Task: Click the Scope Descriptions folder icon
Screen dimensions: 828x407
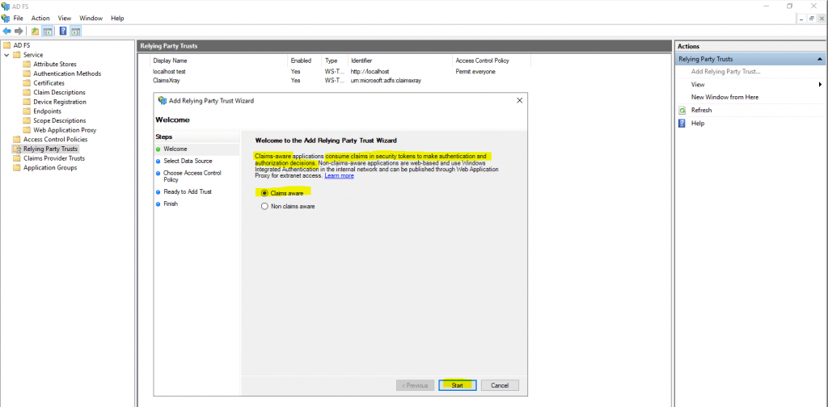Action: (27, 121)
